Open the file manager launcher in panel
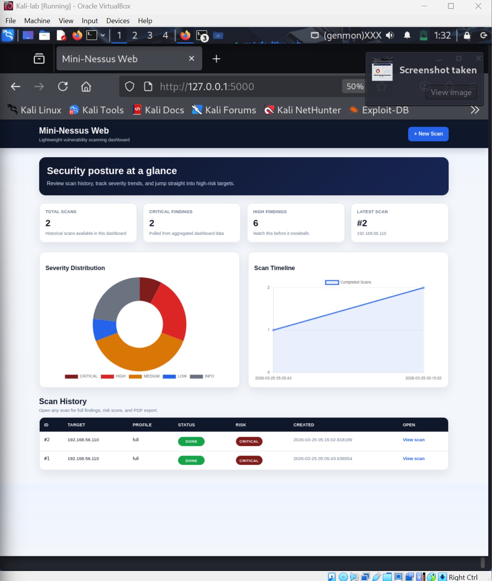This screenshot has width=492, height=581. tap(44, 35)
